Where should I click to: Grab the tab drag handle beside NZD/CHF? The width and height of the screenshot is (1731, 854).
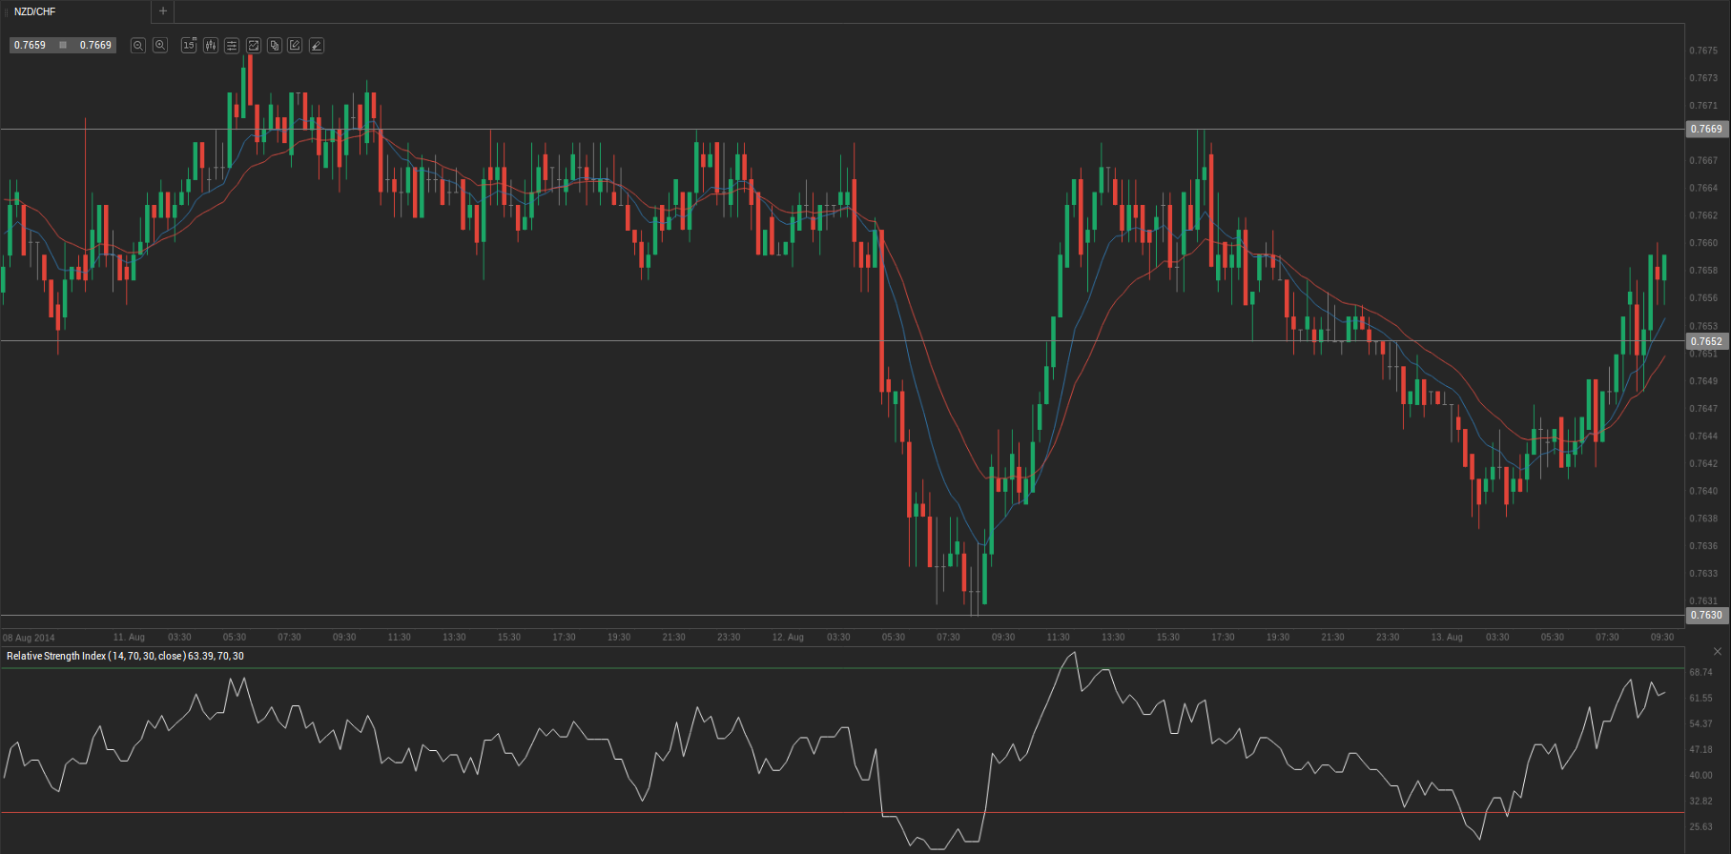click(x=7, y=11)
